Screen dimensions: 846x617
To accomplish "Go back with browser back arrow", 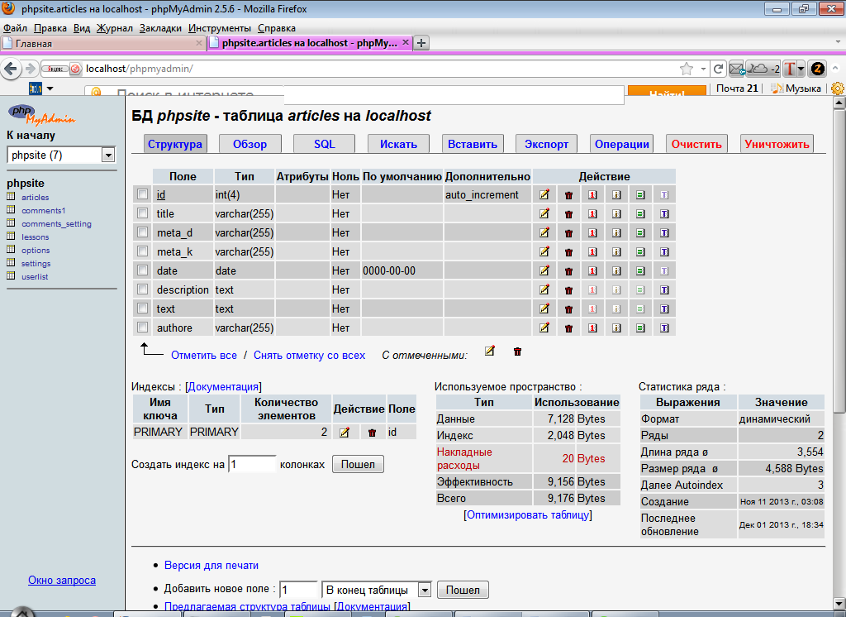I will tap(11, 69).
